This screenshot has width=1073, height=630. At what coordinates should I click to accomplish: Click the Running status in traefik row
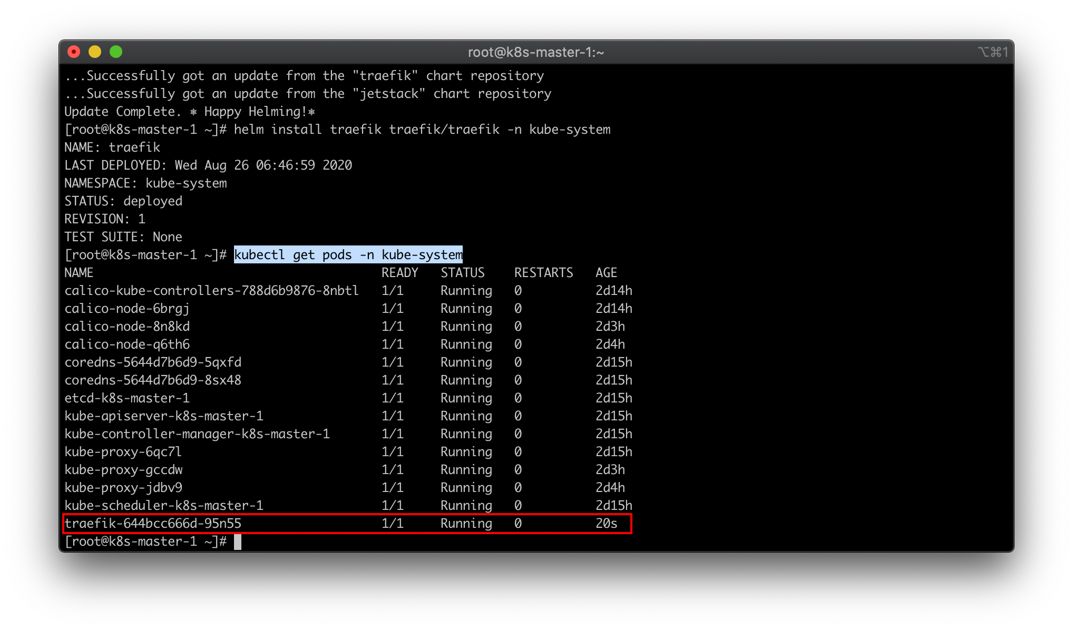[466, 524]
